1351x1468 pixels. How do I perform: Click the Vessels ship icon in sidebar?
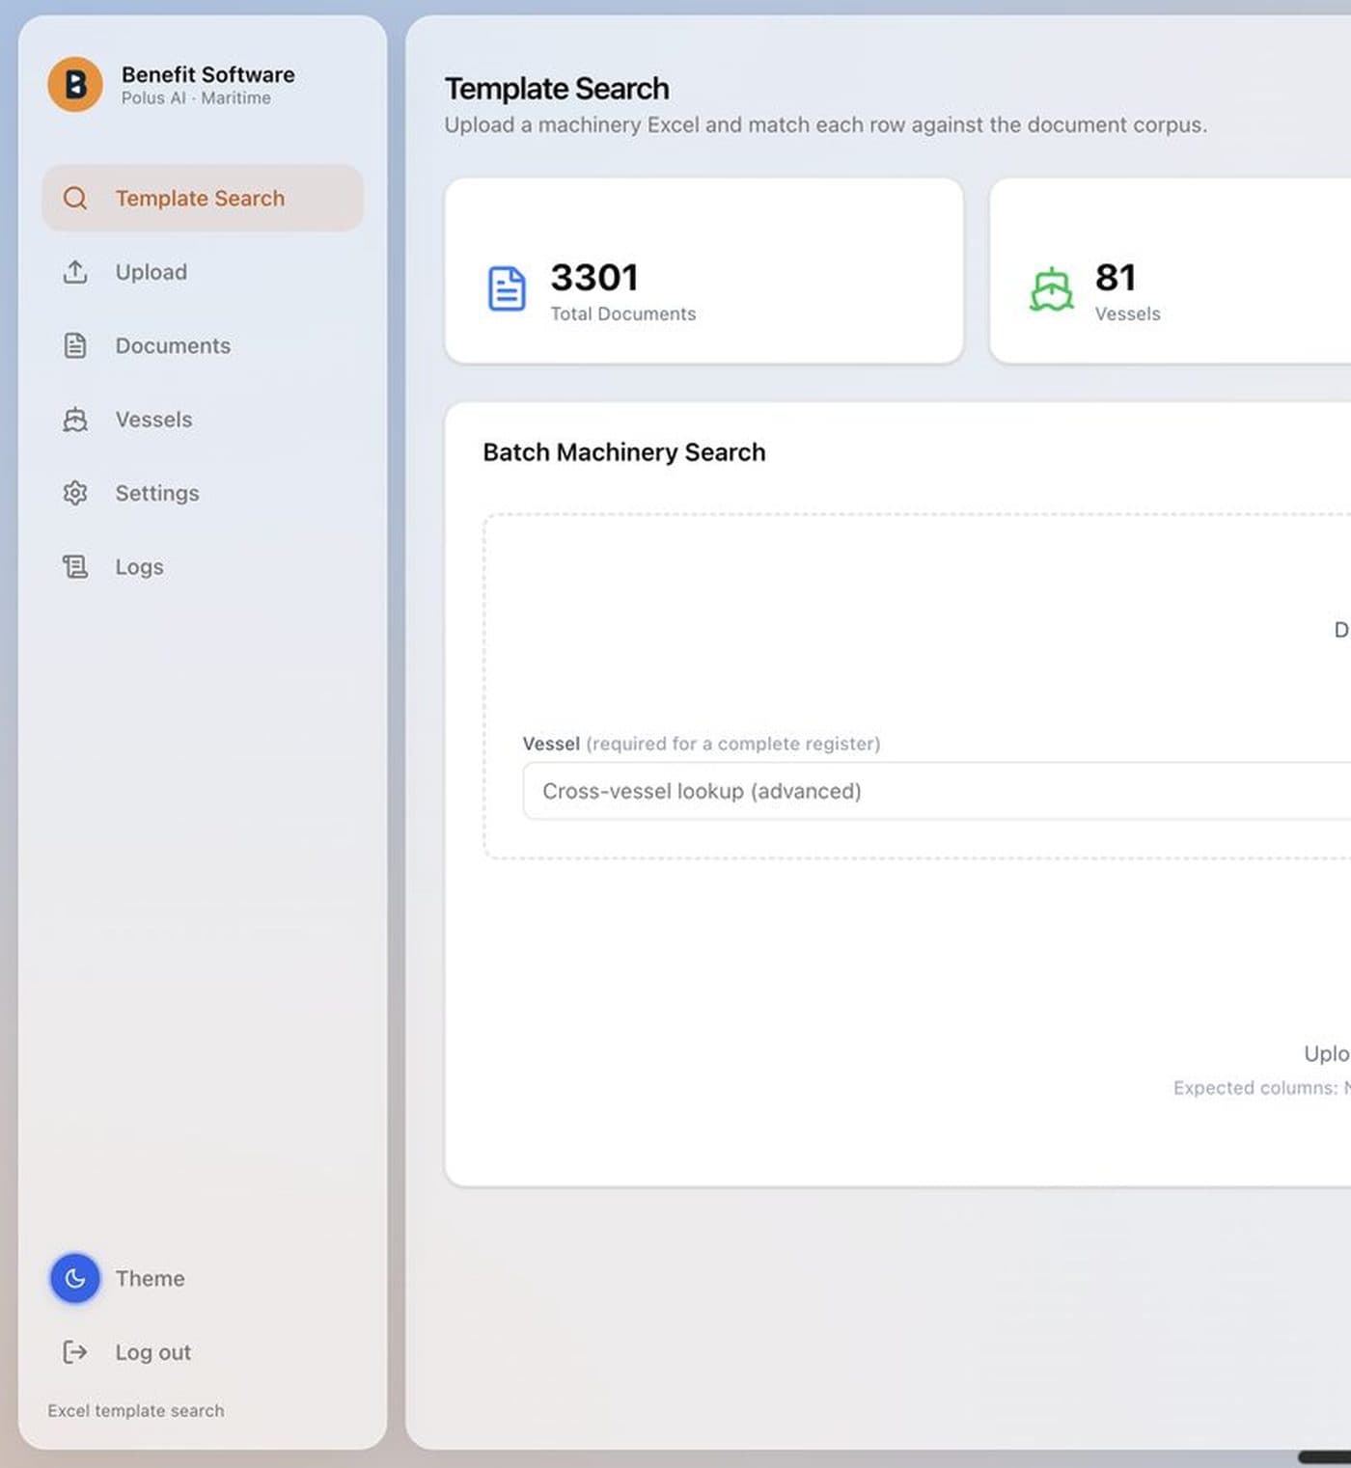point(75,420)
